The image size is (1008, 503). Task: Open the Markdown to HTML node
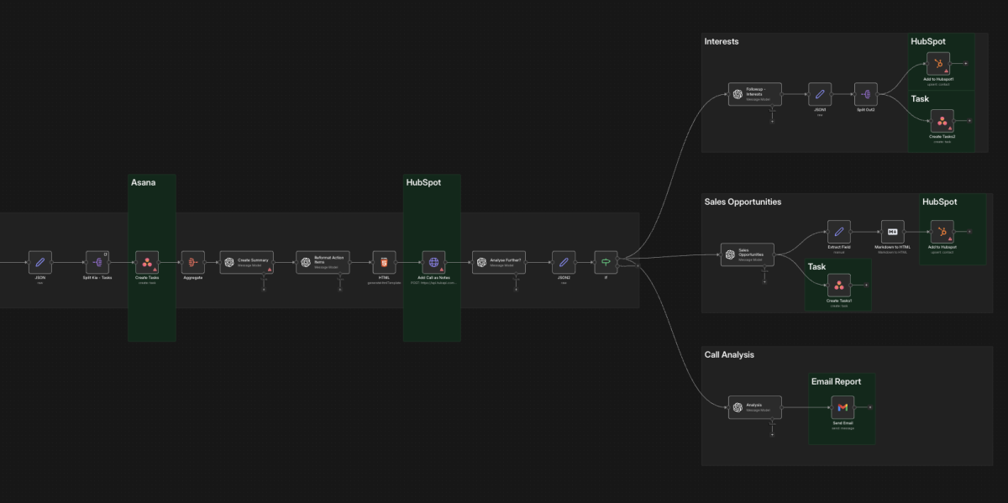[x=893, y=233]
